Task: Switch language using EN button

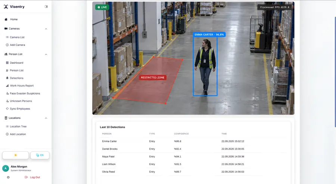Action: (x=40, y=155)
